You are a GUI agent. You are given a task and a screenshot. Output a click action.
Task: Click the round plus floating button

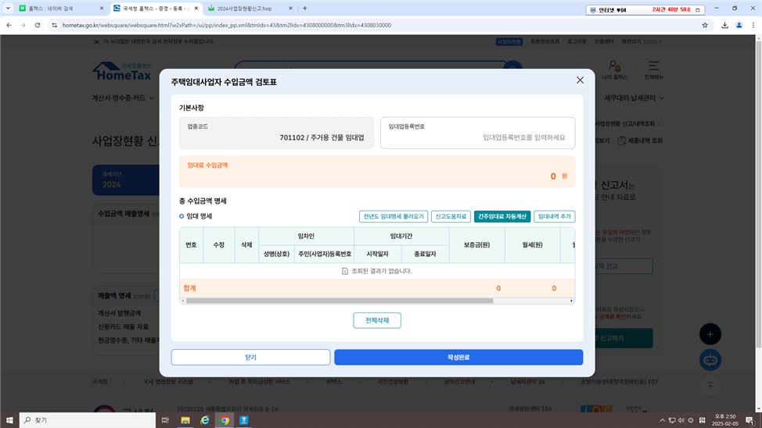(710, 334)
